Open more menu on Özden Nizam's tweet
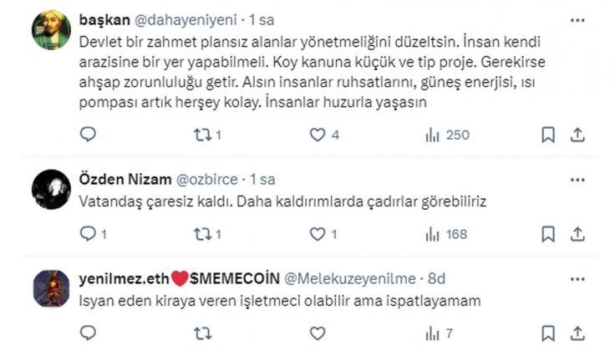Image resolution: width=610 pixels, height=351 pixels. pos(577,180)
